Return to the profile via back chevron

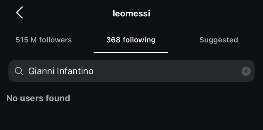pyautogui.click(x=19, y=13)
